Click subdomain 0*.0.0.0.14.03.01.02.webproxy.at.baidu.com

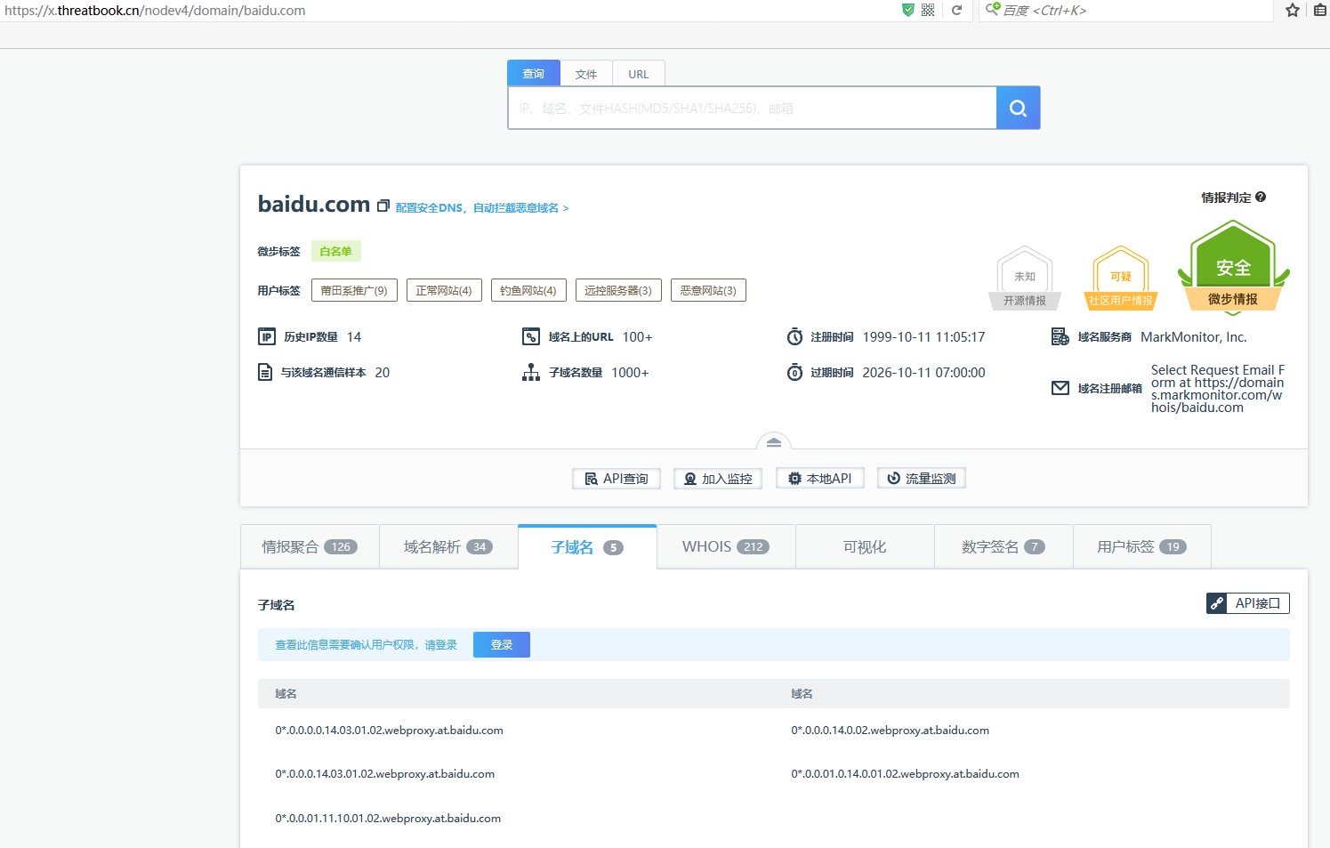pos(385,774)
